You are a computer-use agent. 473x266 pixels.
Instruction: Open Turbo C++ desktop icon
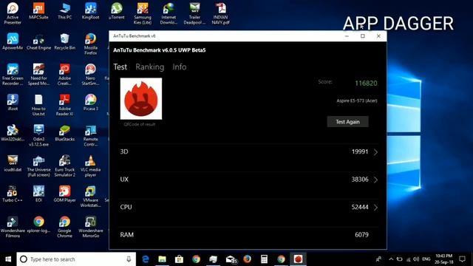point(13,194)
